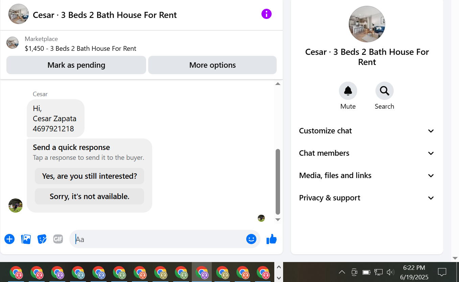
Task: Click chat scrollbar down arrow
Action: 278,220
